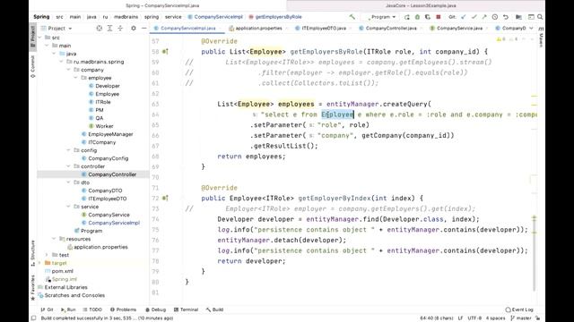
Task: Open TODO tool window
Action: (x=92, y=309)
